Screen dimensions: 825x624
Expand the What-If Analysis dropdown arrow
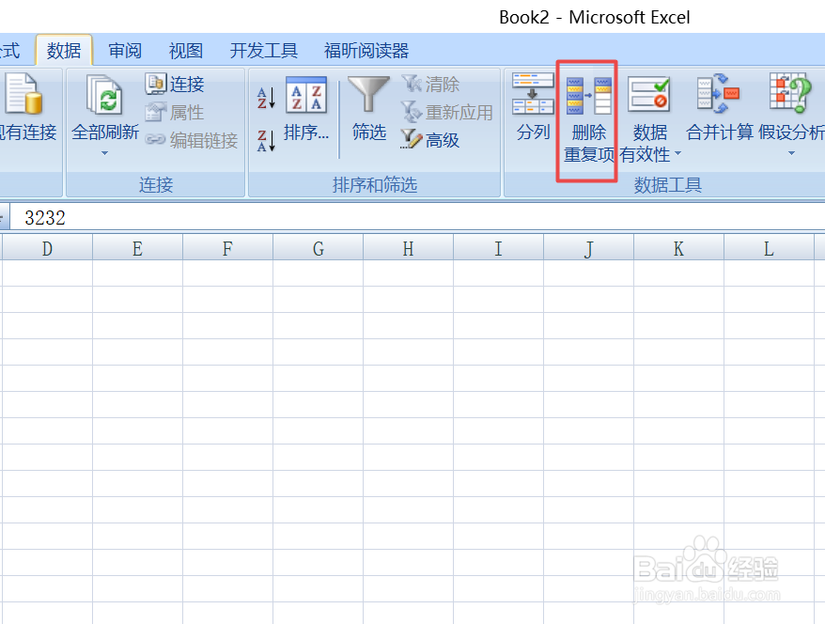[x=791, y=153]
